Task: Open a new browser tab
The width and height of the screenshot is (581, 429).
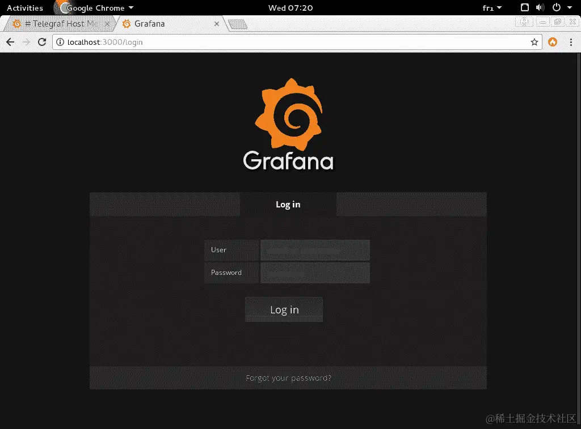Action: click(238, 24)
